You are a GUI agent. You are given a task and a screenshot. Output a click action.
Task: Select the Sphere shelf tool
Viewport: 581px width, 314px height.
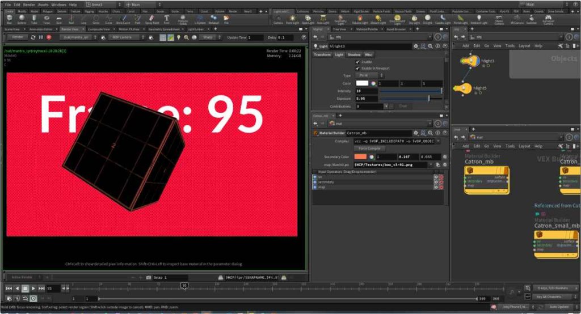click(22, 19)
